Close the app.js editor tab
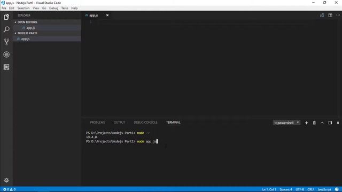This screenshot has width=342, height=192. click(x=107, y=15)
